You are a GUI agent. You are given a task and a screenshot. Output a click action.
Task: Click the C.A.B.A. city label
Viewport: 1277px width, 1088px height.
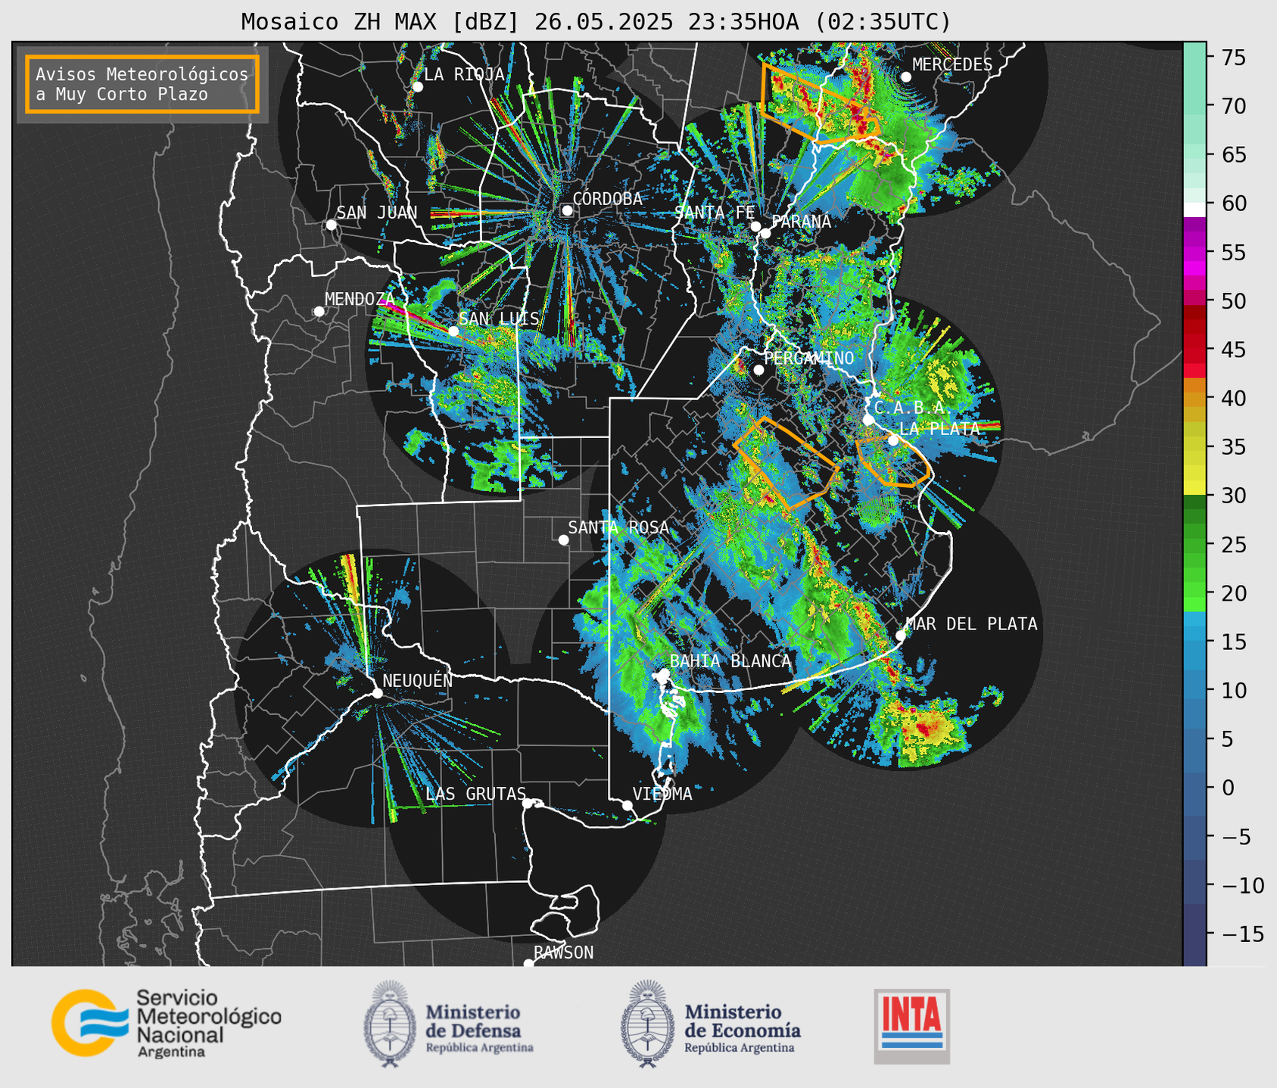point(914,408)
